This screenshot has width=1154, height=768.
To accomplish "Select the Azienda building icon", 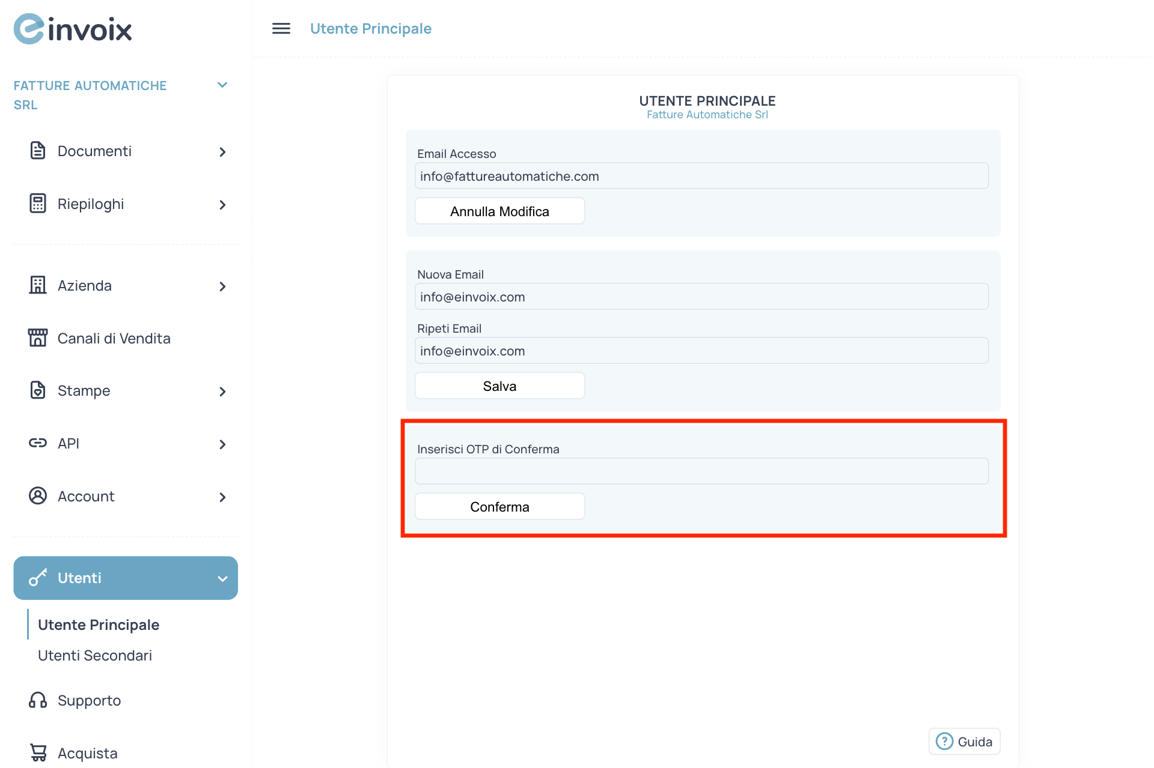I will (x=37, y=285).
